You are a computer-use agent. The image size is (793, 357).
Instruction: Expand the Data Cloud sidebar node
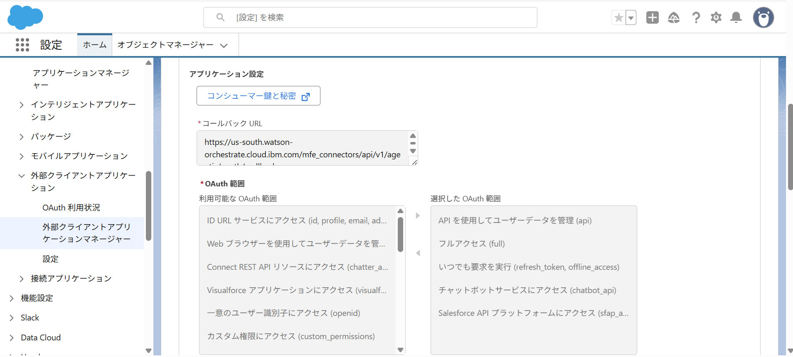[x=12, y=338]
